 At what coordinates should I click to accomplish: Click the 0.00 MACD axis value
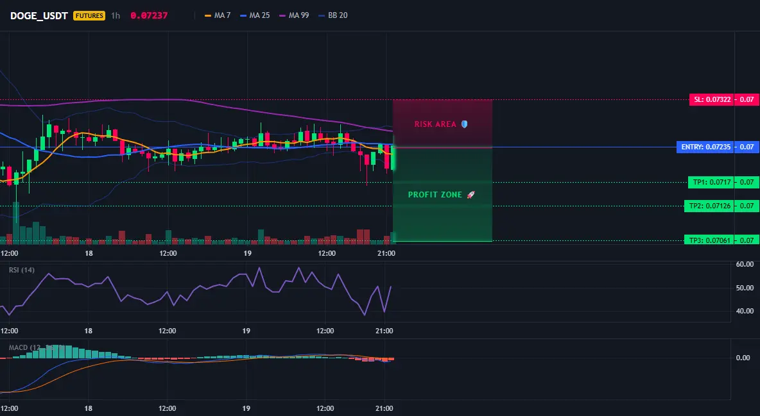pos(743,358)
